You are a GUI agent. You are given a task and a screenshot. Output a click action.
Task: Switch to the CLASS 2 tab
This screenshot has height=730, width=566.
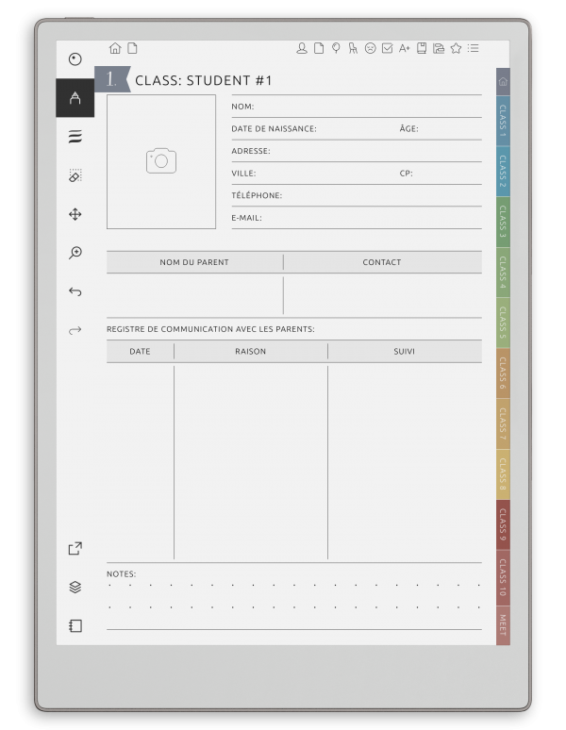click(503, 172)
